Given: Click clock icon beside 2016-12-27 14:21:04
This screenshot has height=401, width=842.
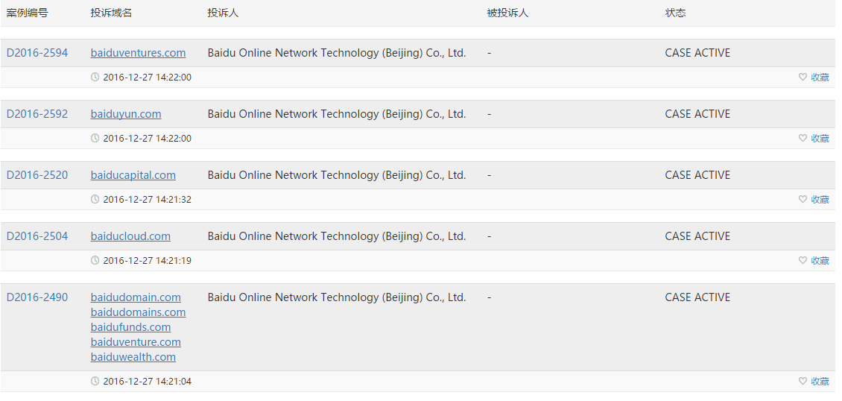Looking at the screenshot, I should point(95,382).
